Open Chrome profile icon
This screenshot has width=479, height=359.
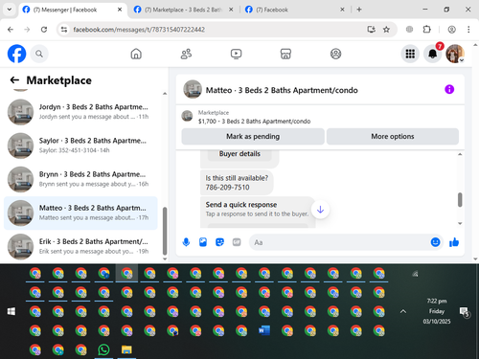click(451, 30)
